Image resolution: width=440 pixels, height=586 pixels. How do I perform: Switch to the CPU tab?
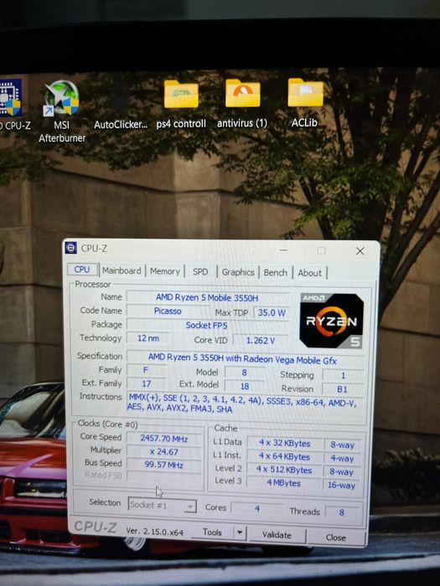tap(82, 270)
